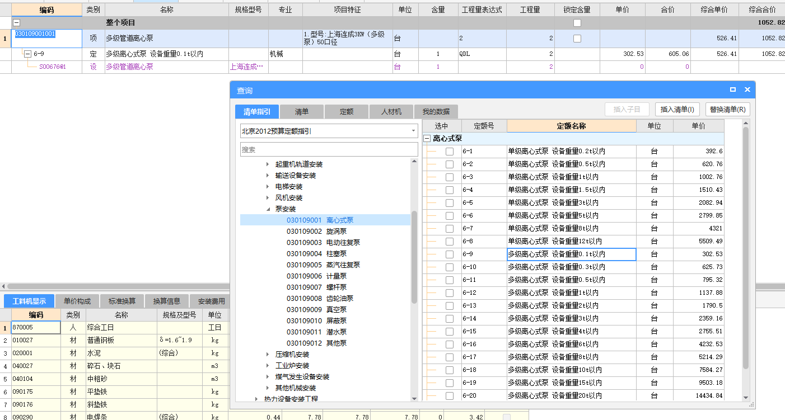
Task: Select the S00676@1 equipment row code
Action: click(53, 67)
